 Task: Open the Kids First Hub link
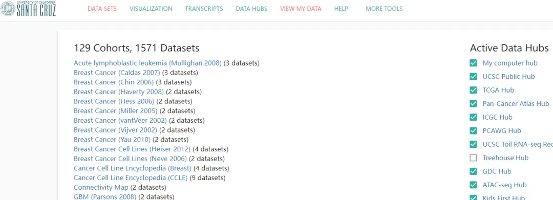(x=504, y=198)
